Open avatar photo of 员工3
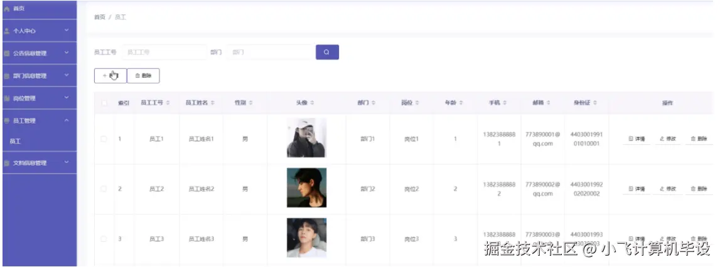 pyautogui.click(x=307, y=238)
